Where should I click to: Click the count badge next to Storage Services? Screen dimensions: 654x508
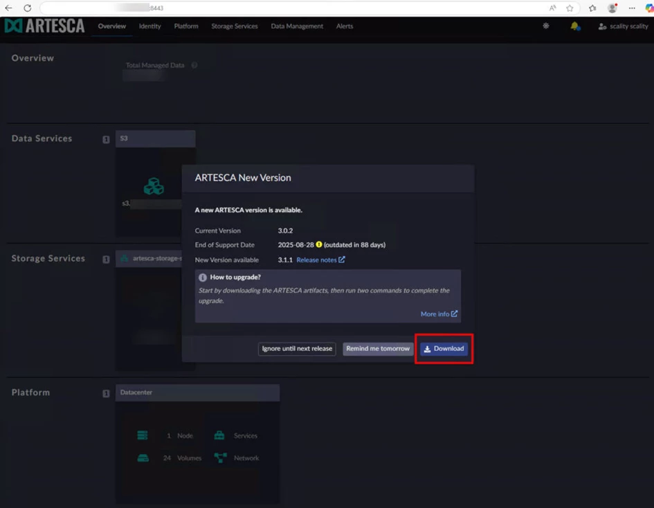point(106,260)
